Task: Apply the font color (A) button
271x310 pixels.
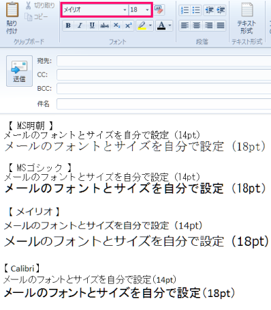Action: pos(161,25)
